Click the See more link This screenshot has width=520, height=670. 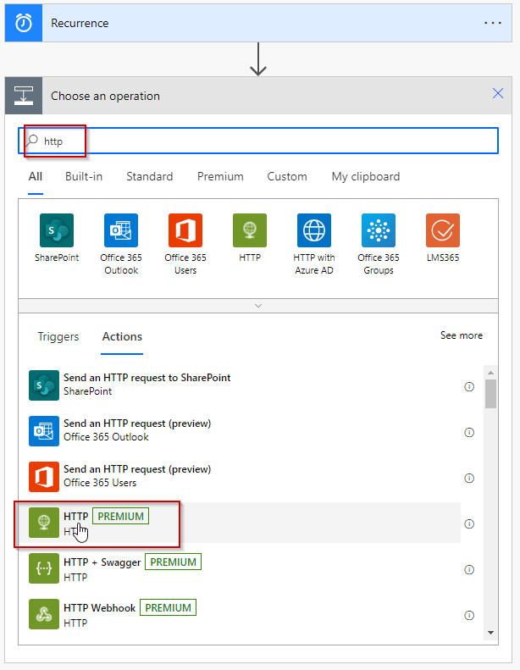point(461,335)
